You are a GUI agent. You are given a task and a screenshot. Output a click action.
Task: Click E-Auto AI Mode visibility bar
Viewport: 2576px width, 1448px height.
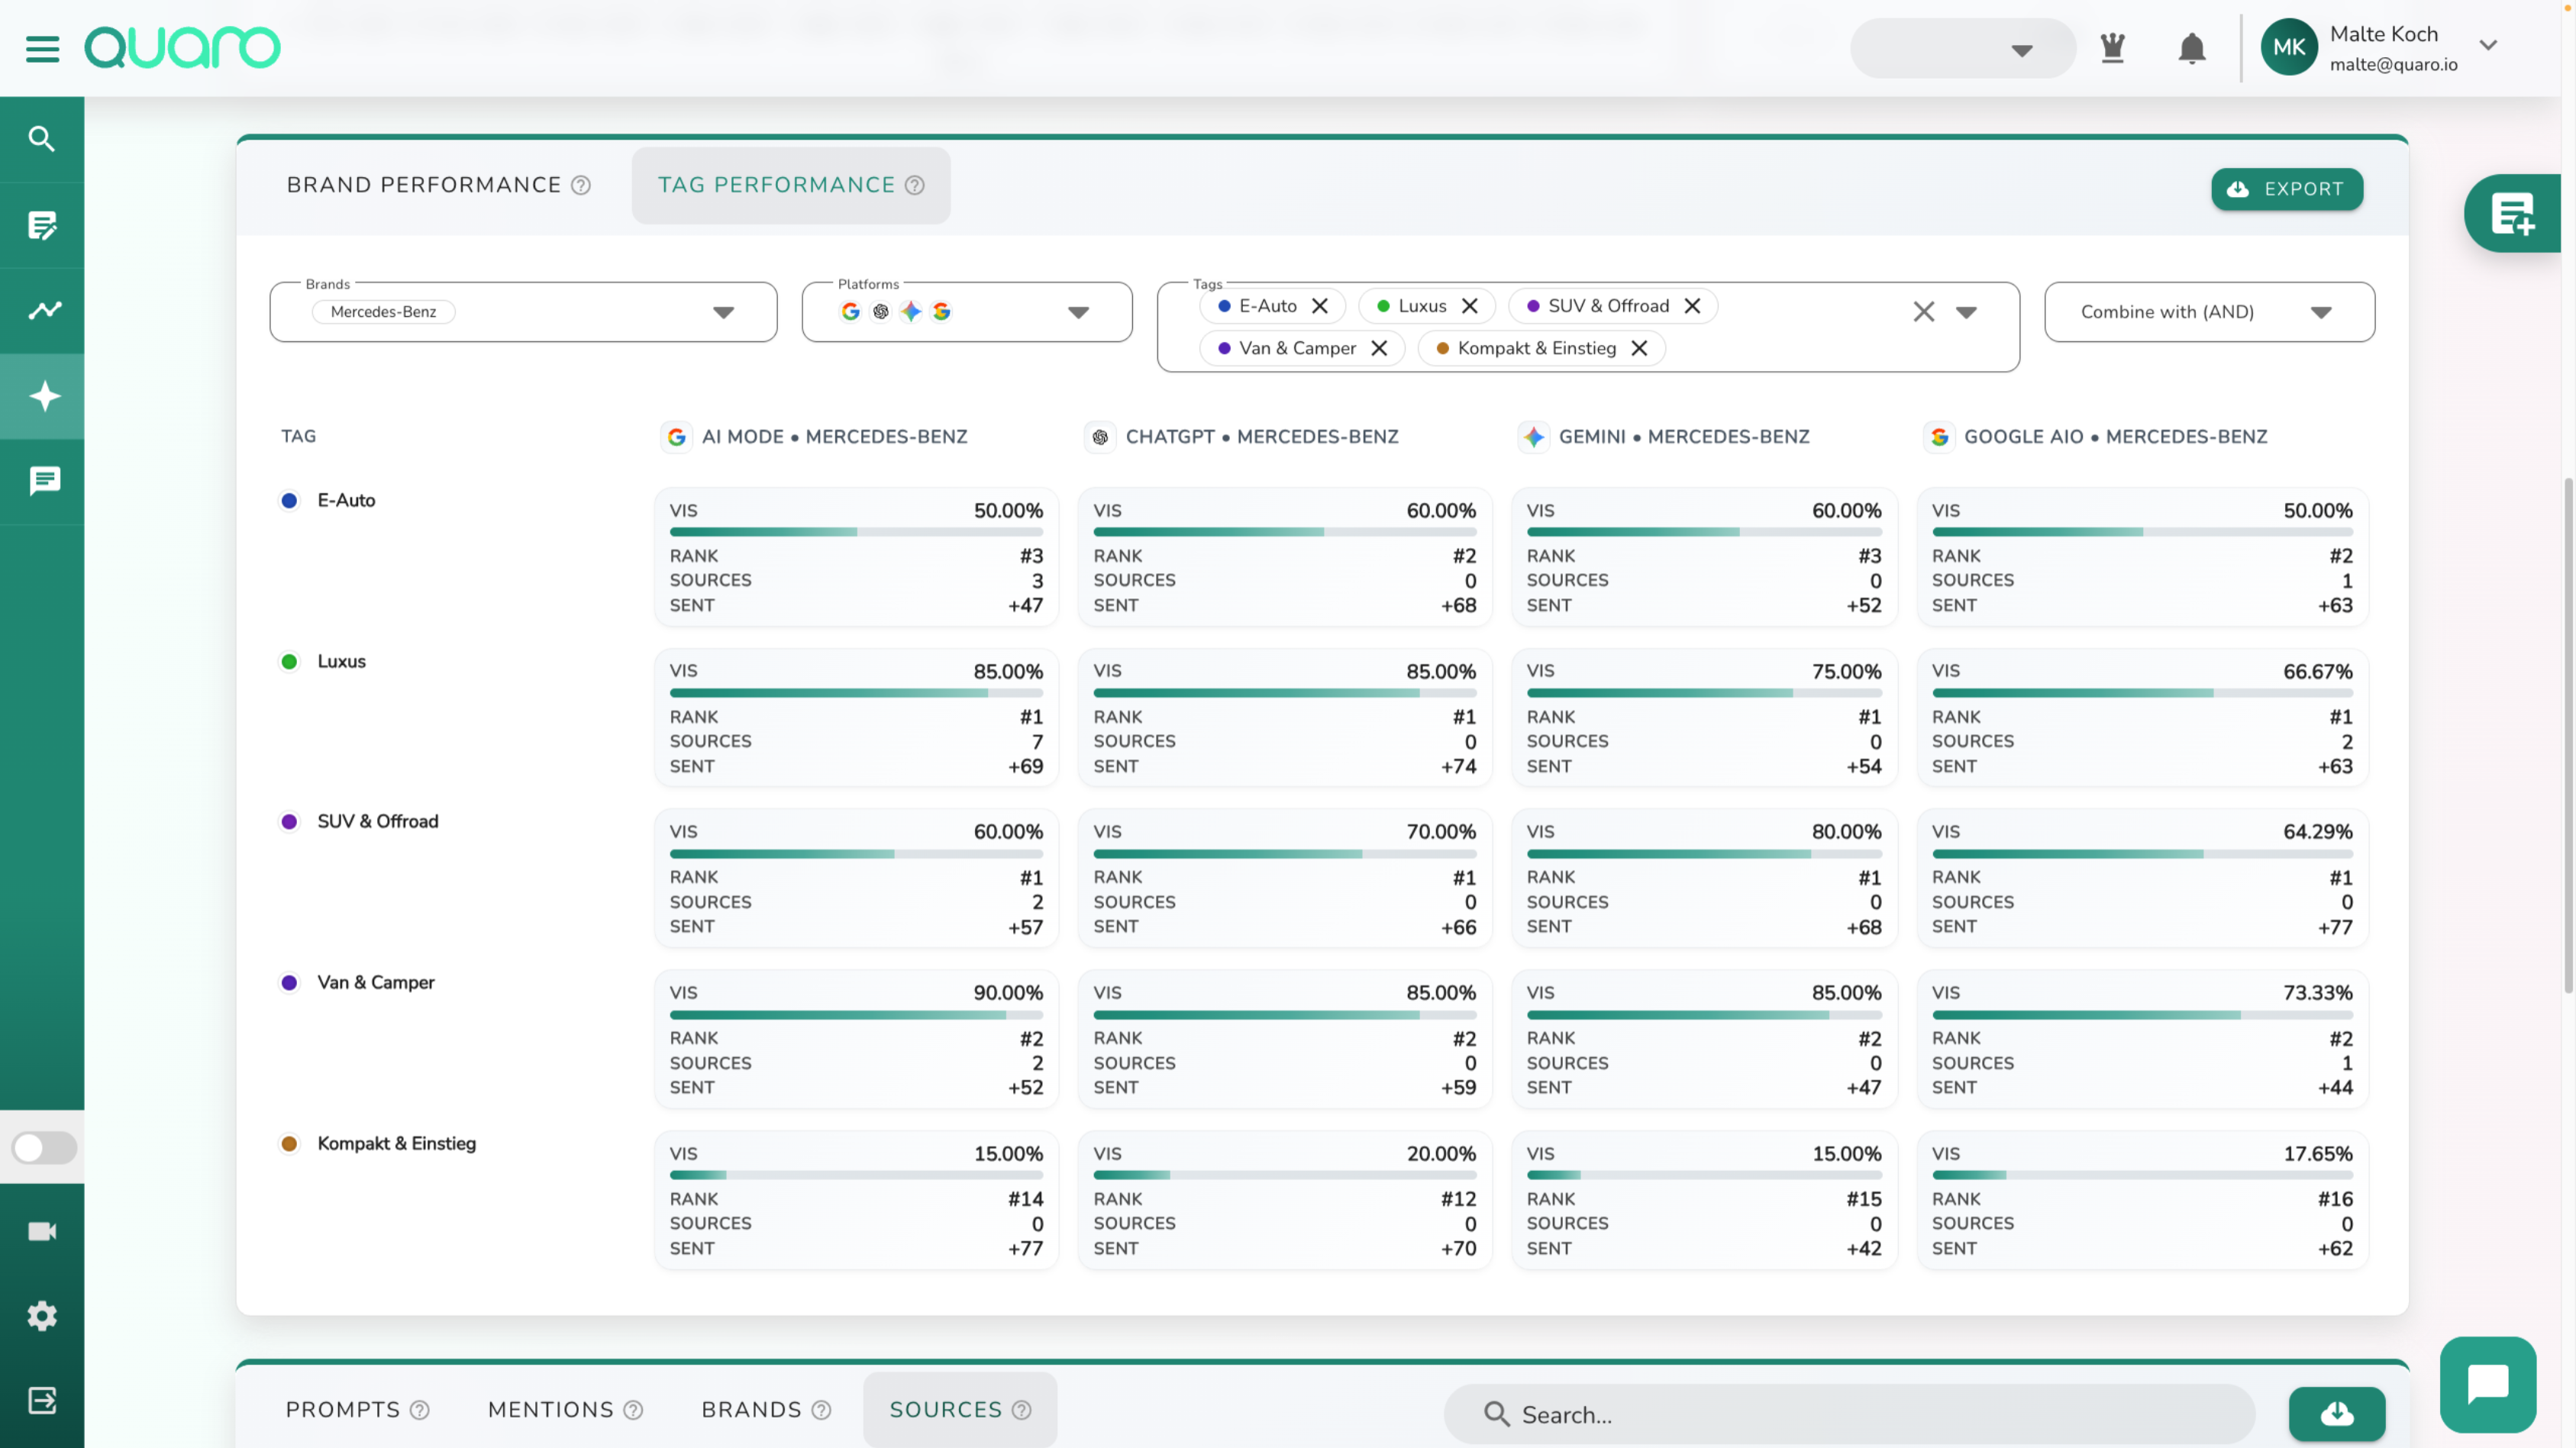(x=855, y=532)
